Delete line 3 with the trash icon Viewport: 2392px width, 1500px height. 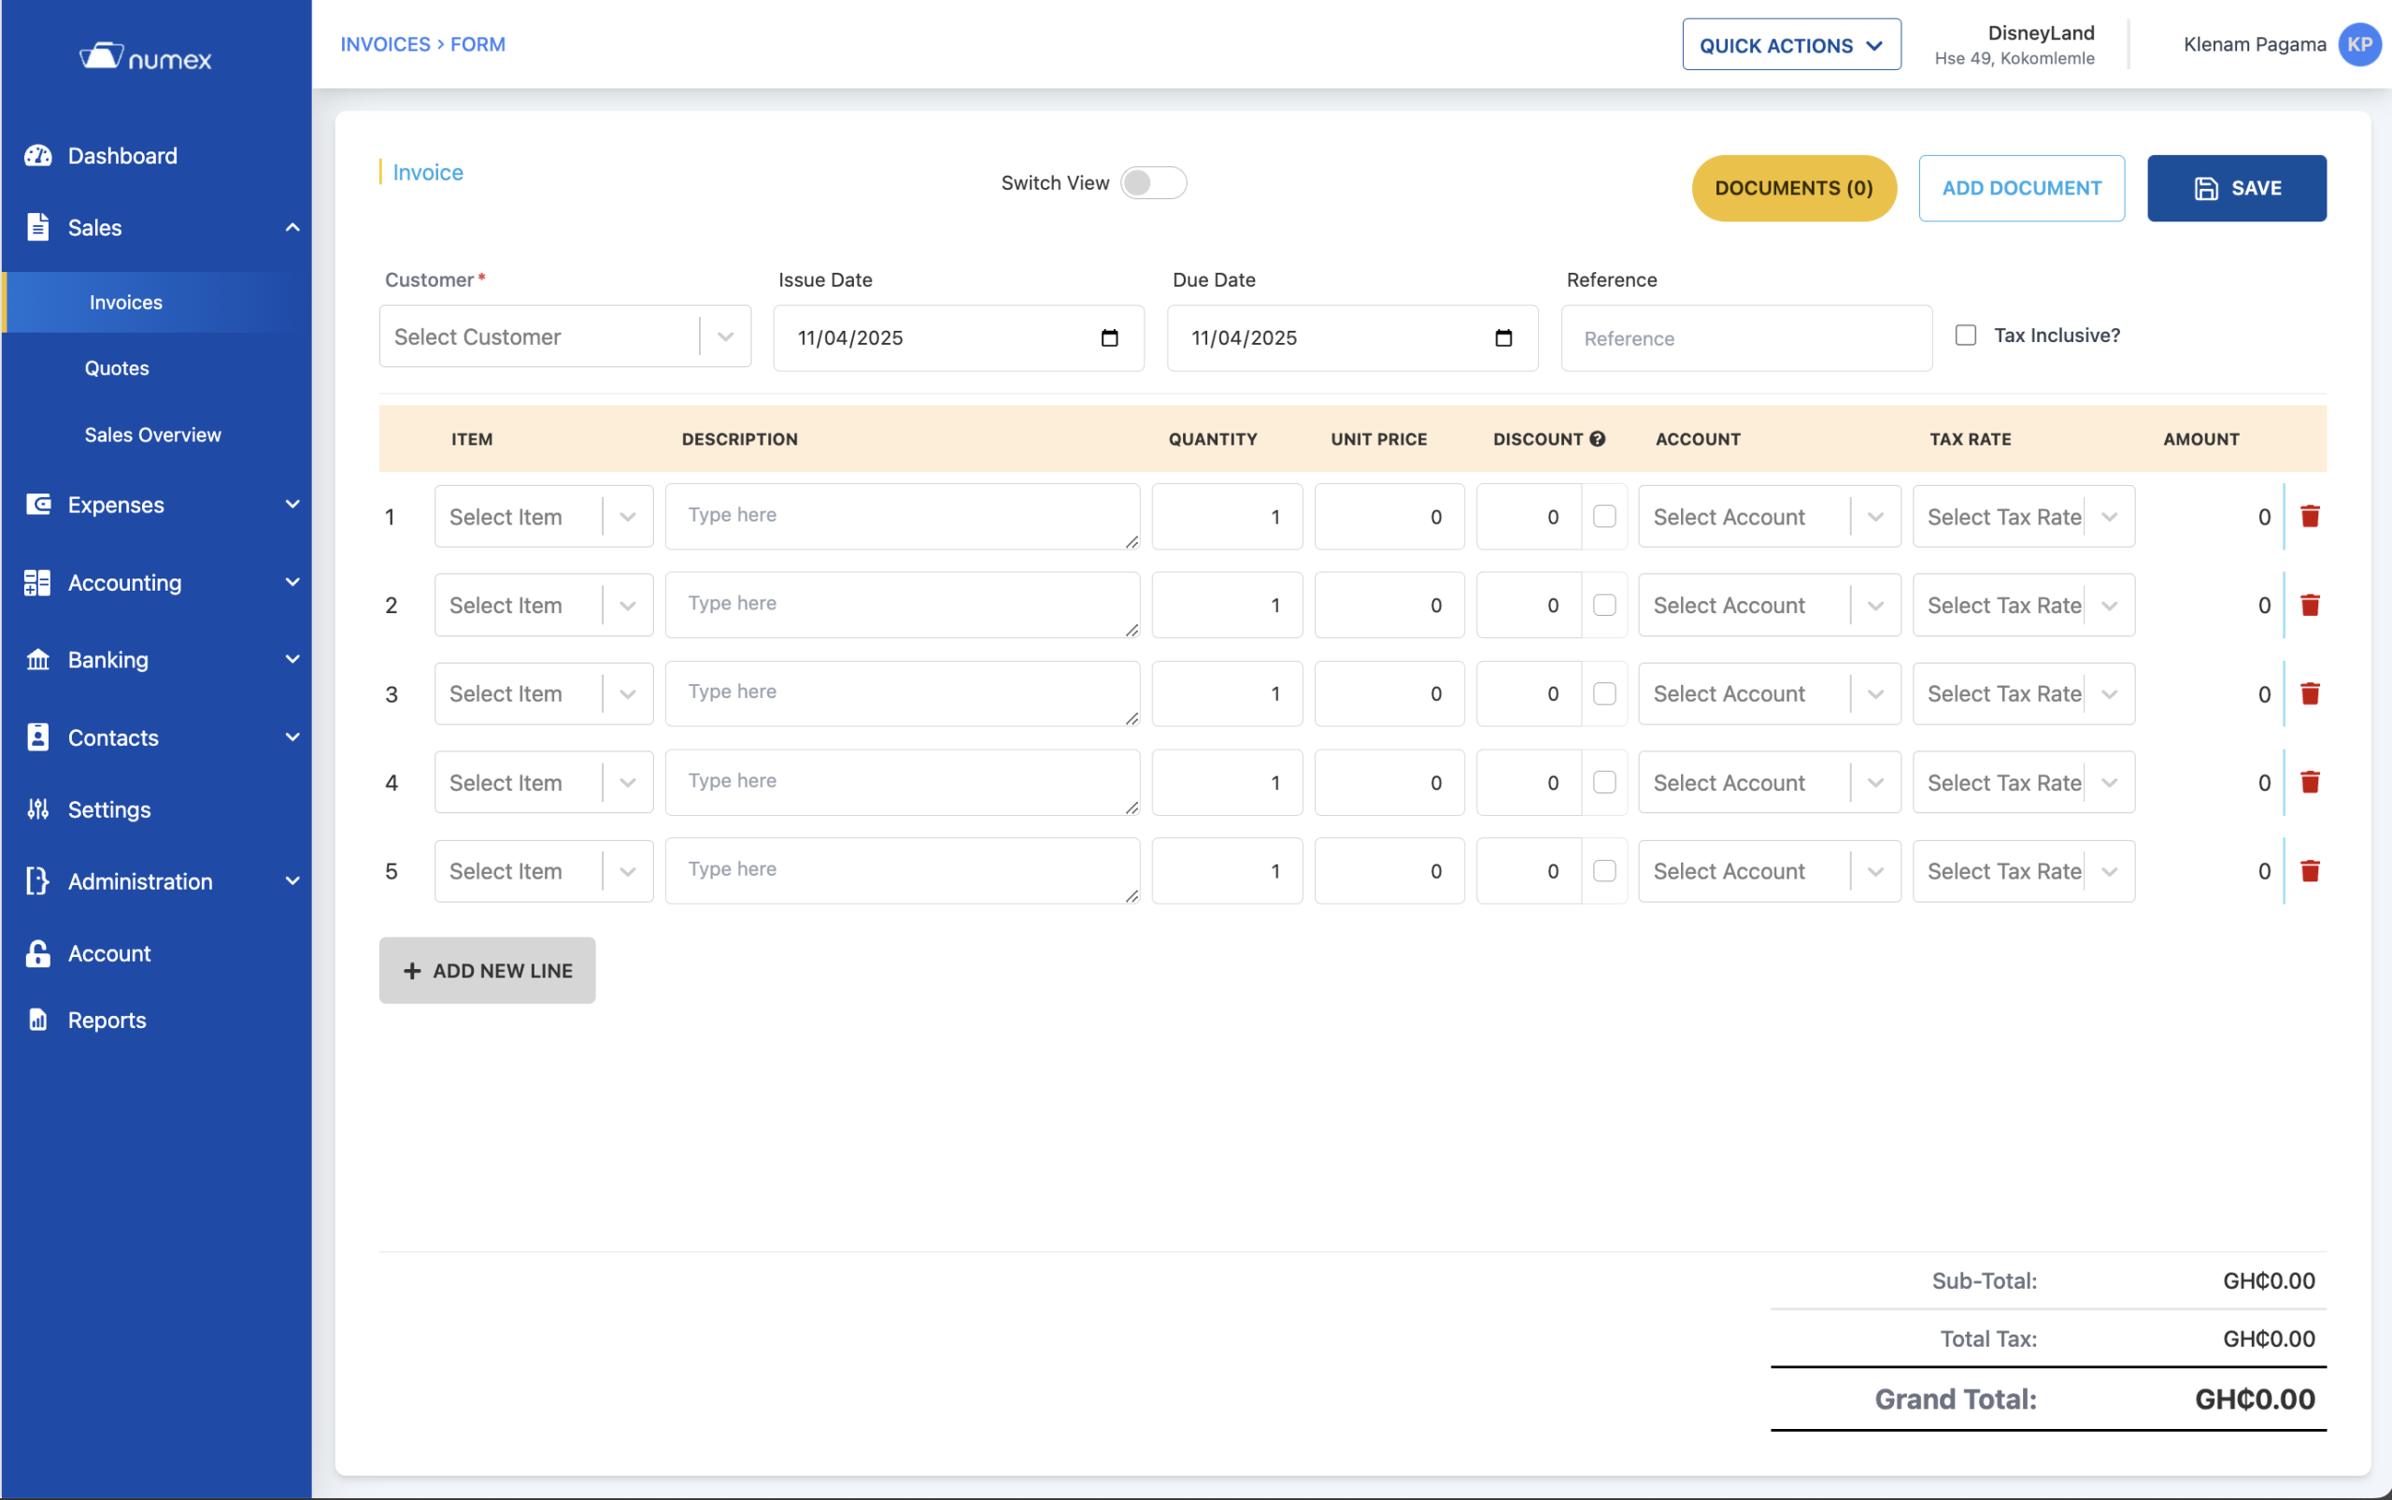click(2310, 693)
